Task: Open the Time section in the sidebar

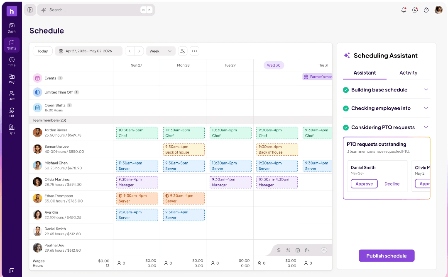Action: point(12,62)
